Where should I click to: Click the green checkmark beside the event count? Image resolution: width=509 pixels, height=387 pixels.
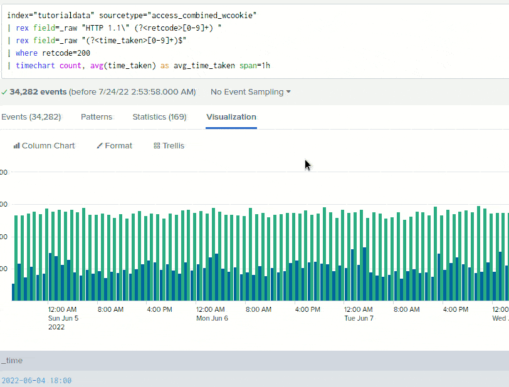[x=5, y=91]
